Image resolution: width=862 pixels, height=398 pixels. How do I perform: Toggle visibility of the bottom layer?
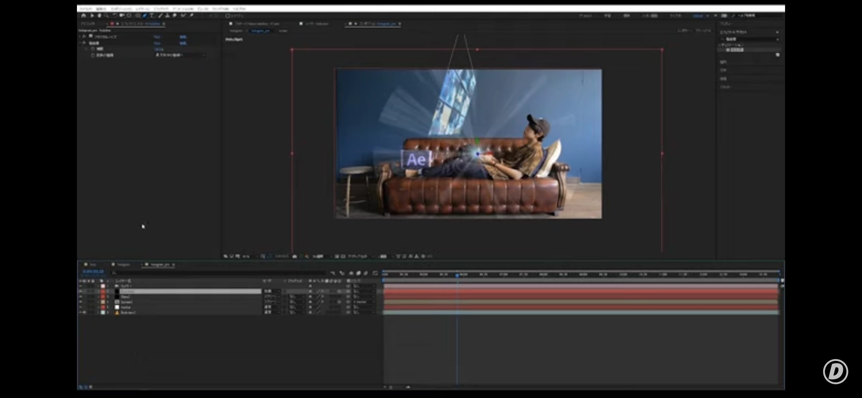[81, 312]
